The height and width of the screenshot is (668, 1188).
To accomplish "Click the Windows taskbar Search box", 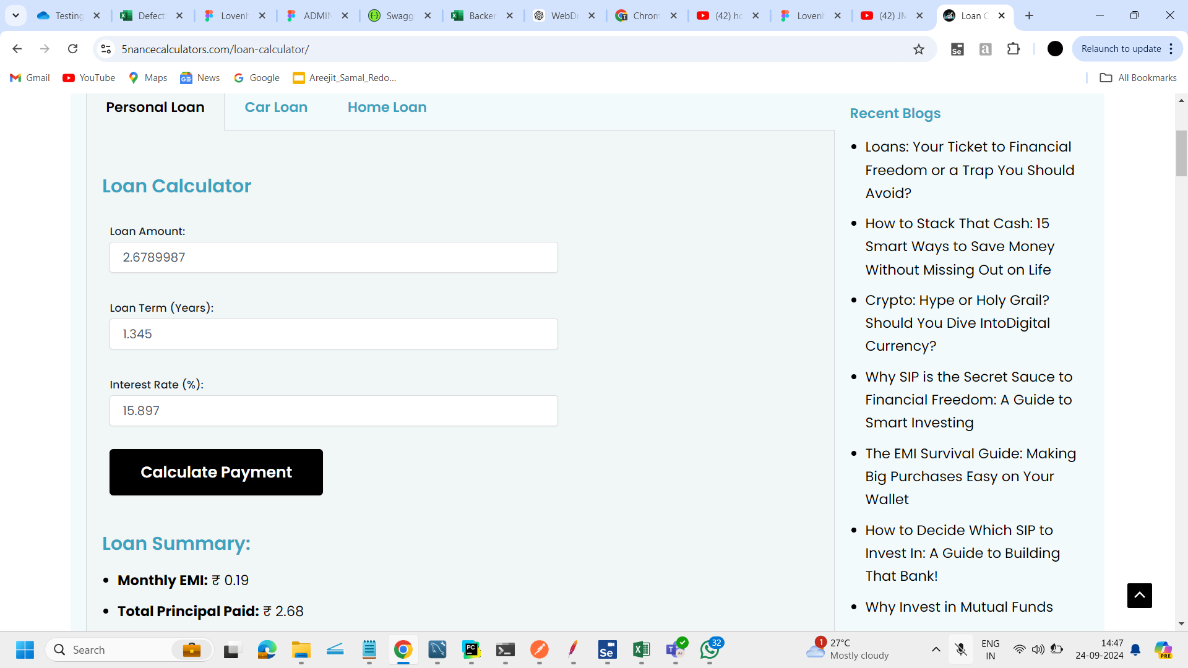I will (129, 649).
